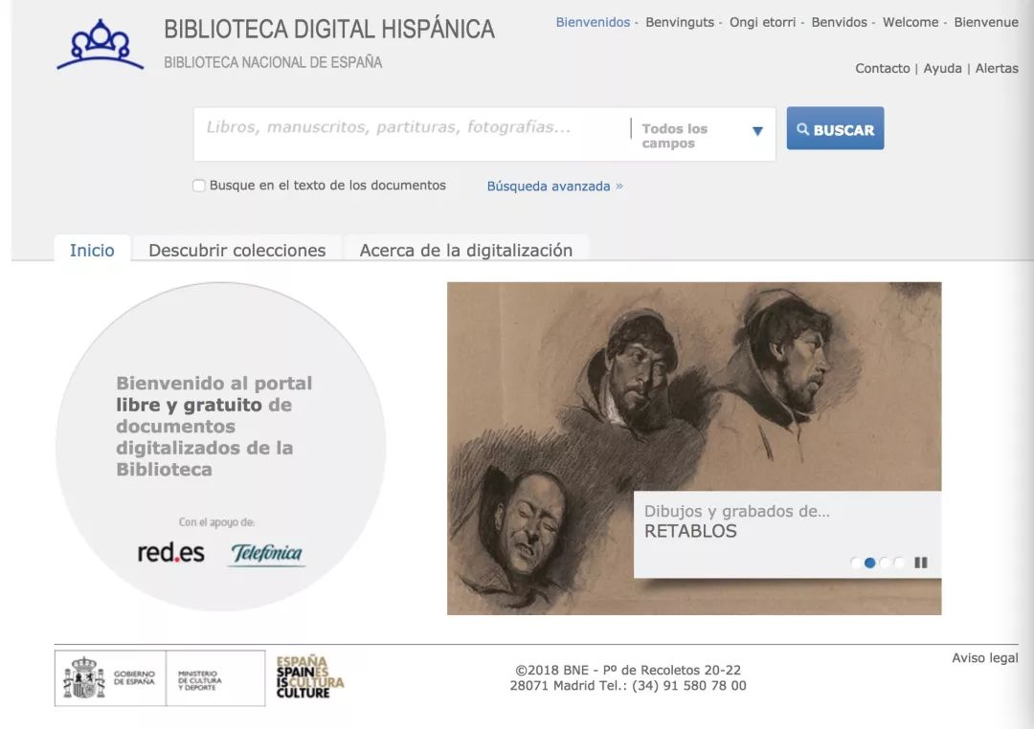Open the Búsqueda avanzada link
The width and height of the screenshot is (1034, 729).
pos(554,187)
